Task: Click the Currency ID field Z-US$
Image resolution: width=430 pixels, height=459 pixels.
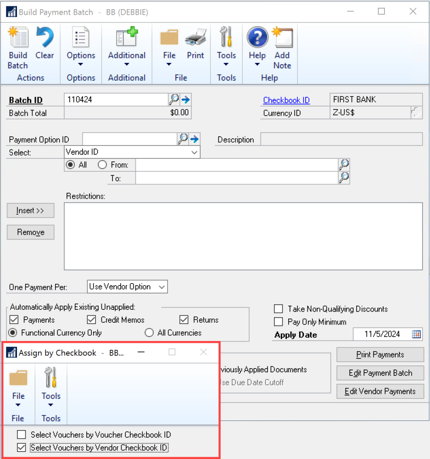Action: tap(370, 112)
